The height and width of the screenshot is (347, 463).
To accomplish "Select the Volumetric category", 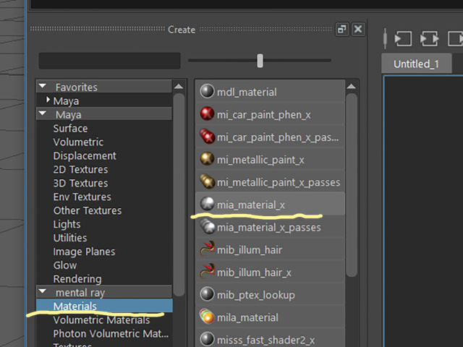I will click(x=78, y=142).
